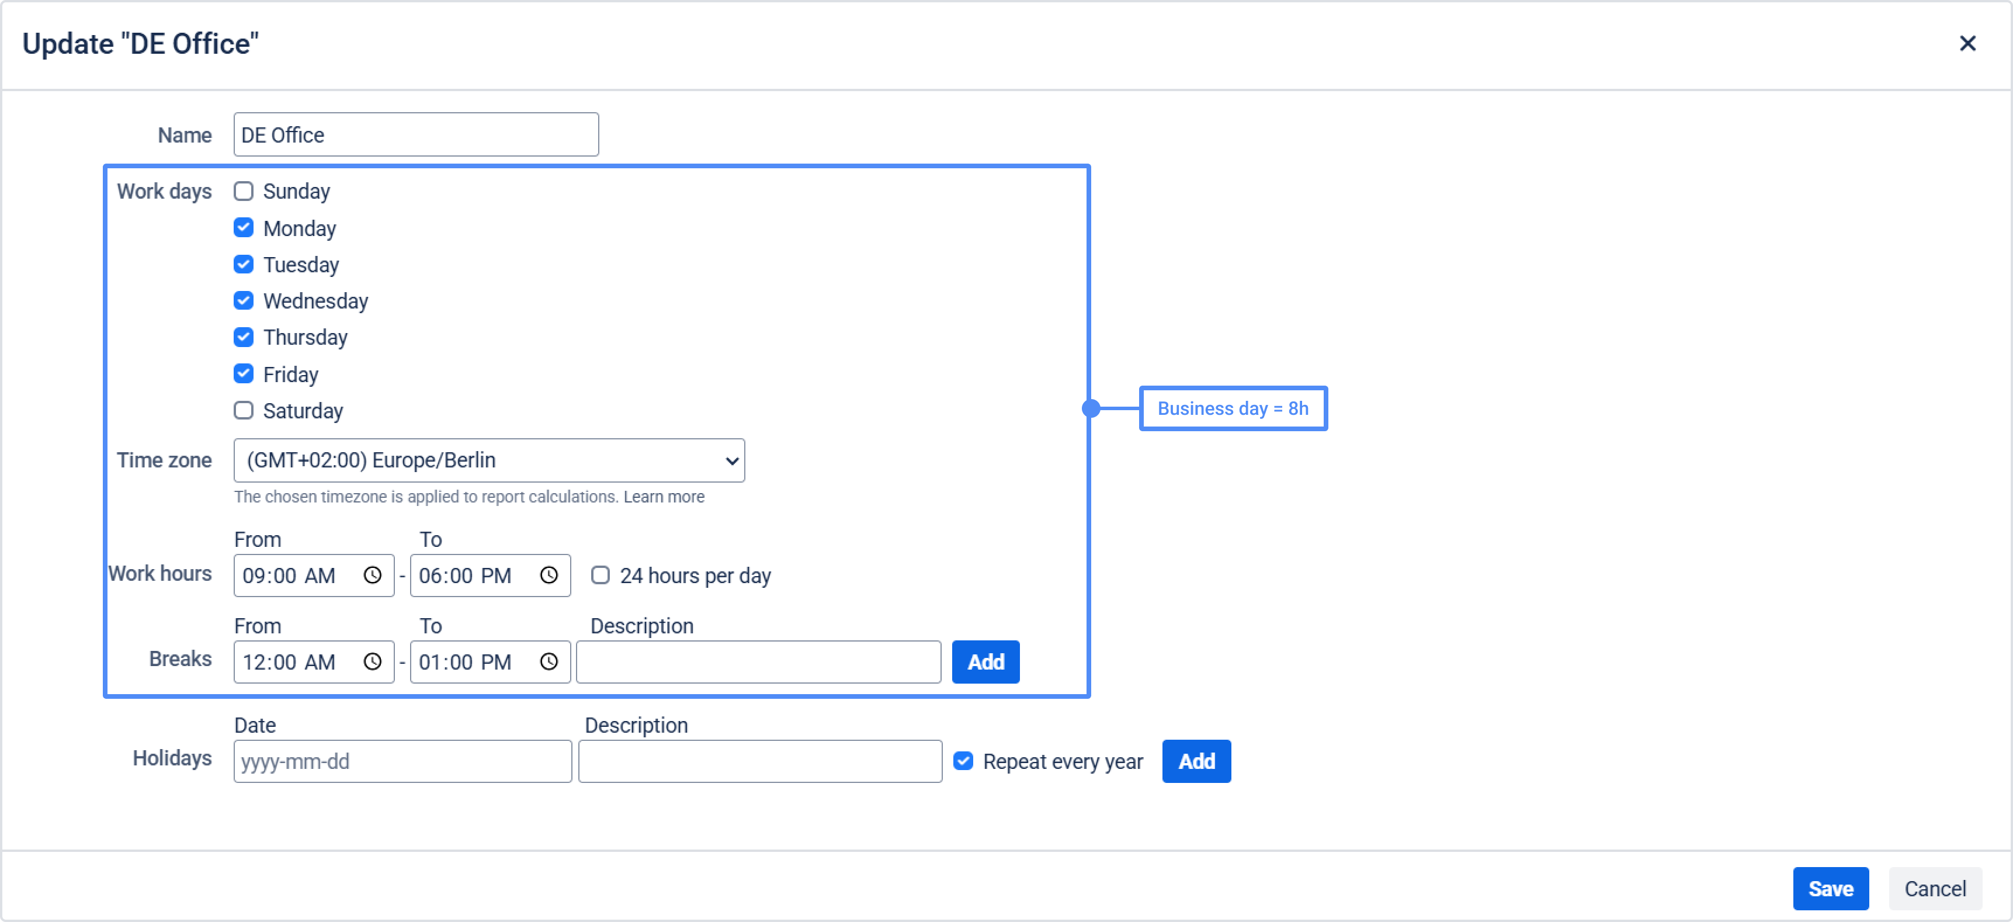Screen dimensions: 2013x922
Task: Open the Europe/Berlin time zone dropdown
Action: tap(488, 460)
